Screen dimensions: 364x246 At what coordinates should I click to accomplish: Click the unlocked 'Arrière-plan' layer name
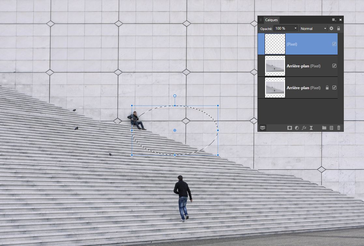(x=298, y=66)
